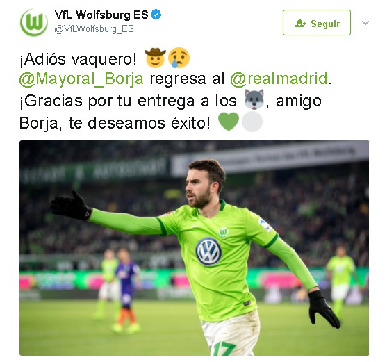The image size is (387, 362).
Task: Click the cowboy hat emoji
Action: click(x=155, y=58)
